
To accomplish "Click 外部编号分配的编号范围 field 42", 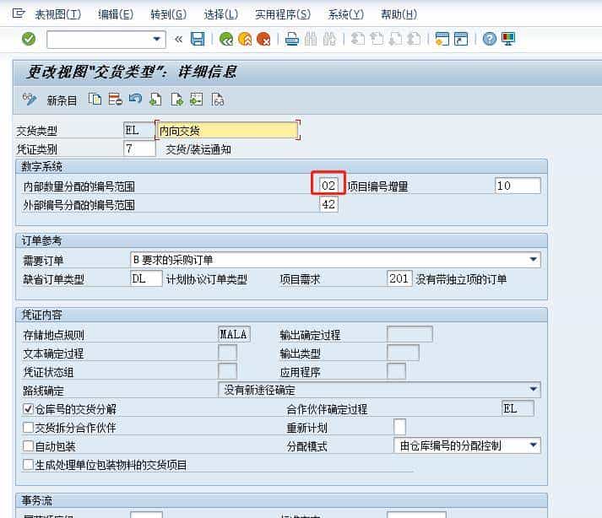I will (x=328, y=204).
